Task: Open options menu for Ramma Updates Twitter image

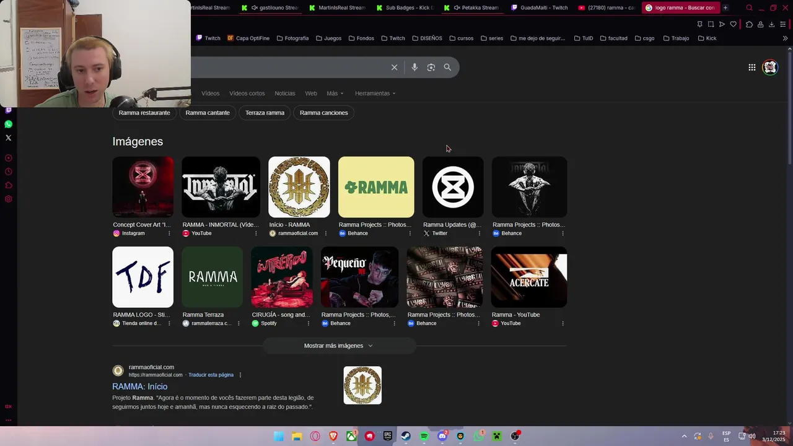Action: tap(479, 234)
